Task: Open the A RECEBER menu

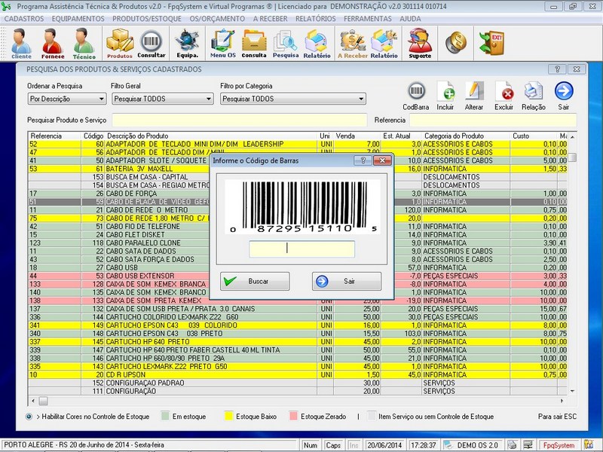Action: pyautogui.click(x=271, y=19)
